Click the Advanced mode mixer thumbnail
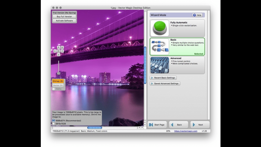Image resolution: width=261 pixels, height=147 pixels. pyautogui.click(x=160, y=65)
